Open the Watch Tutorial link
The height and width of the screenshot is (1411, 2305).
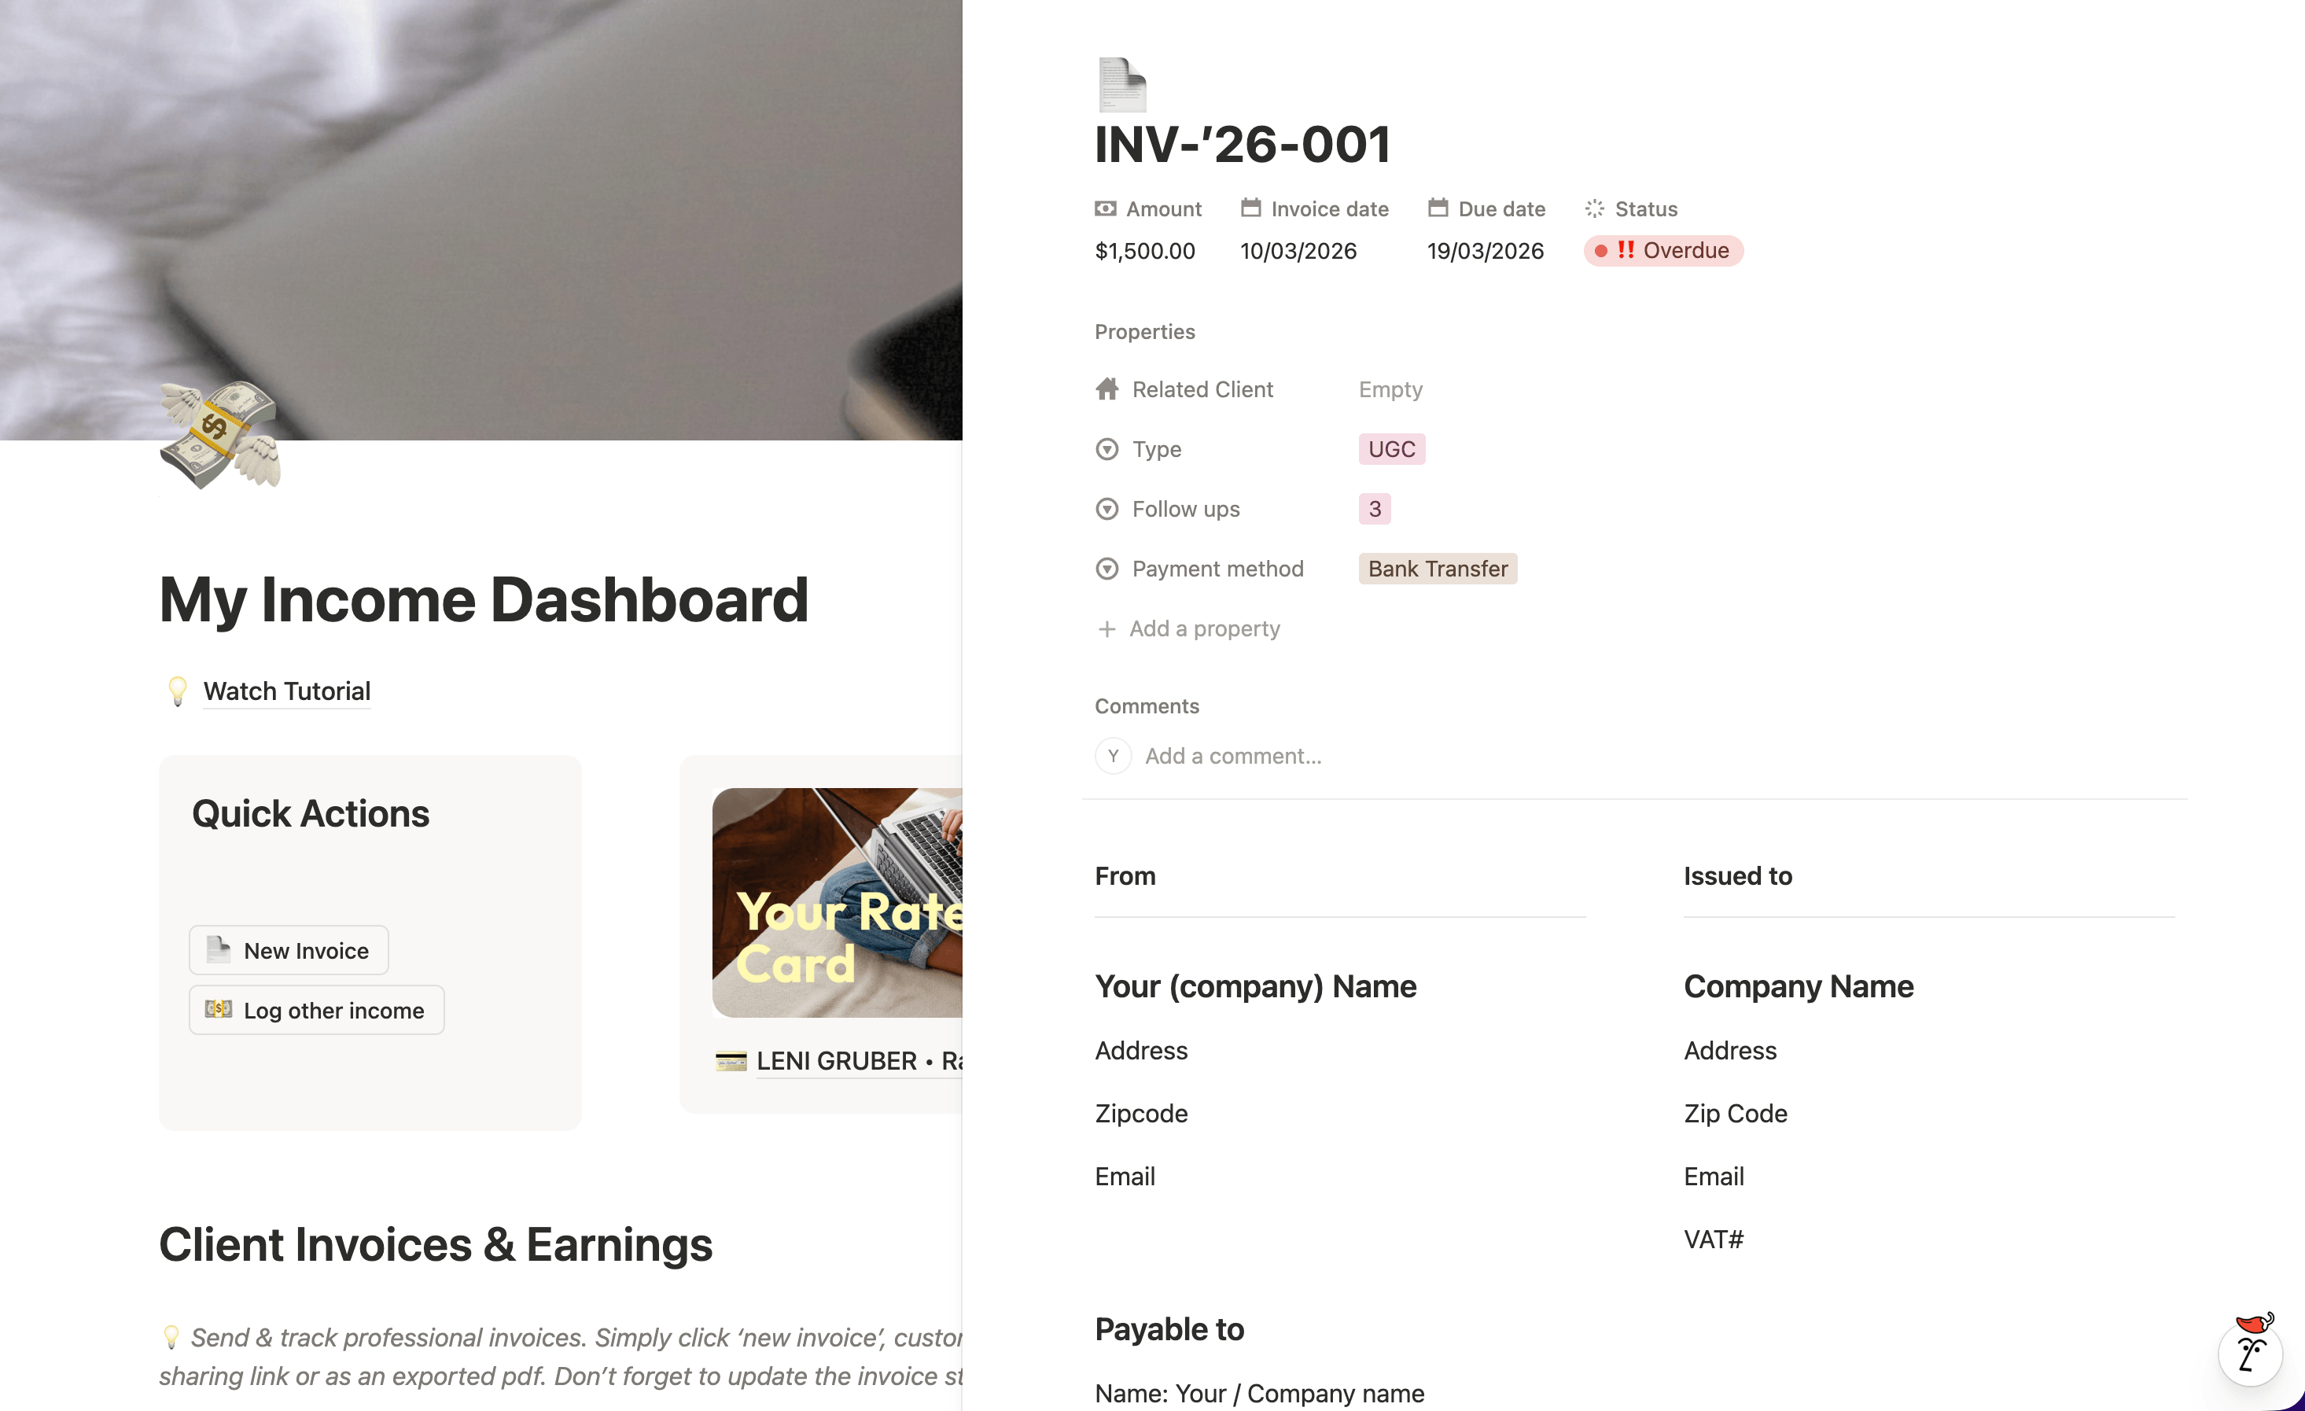287,691
